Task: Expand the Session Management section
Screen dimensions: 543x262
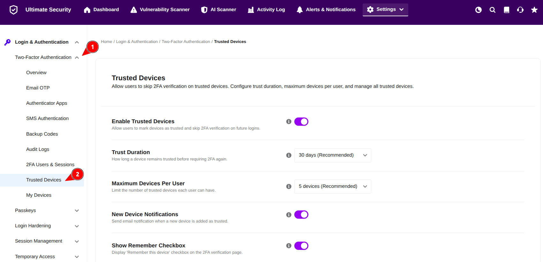Action: [47, 241]
